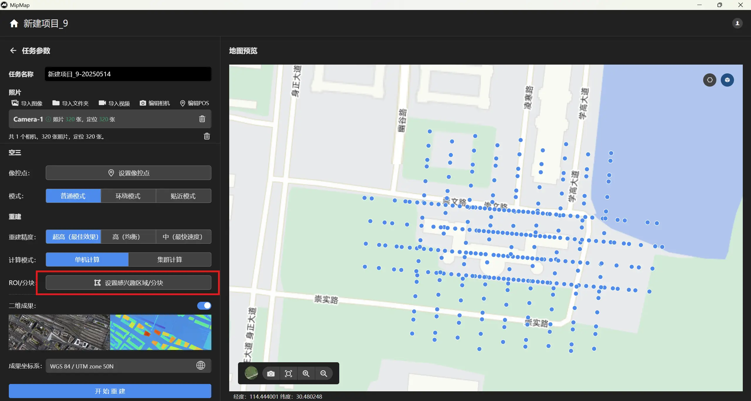
Task: Switch to 3D cube view button
Action: (727, 80)
